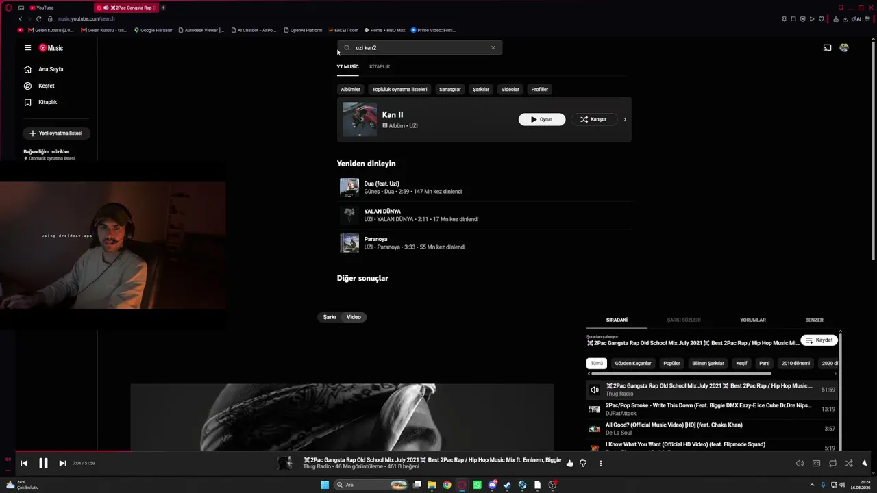
Task: Skip to the next track
Action: point(62,464)
